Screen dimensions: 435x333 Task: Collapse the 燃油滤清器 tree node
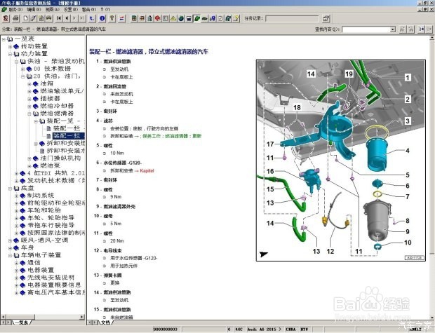pyautogui.click(x=29, y=114)
